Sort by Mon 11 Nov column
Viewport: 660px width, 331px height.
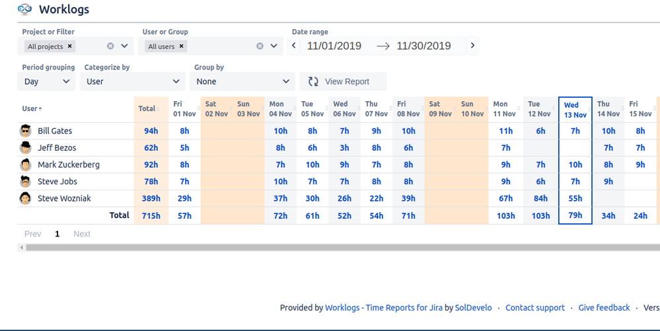[x=505, y=108]
